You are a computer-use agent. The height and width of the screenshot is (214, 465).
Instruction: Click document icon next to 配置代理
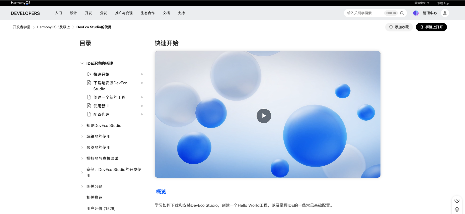[89, 114]
